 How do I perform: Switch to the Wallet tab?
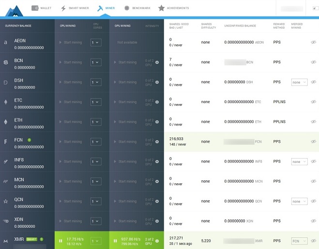point(42,8)
